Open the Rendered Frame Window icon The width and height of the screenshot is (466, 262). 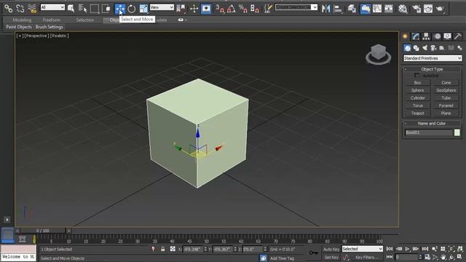coord(428,9)
